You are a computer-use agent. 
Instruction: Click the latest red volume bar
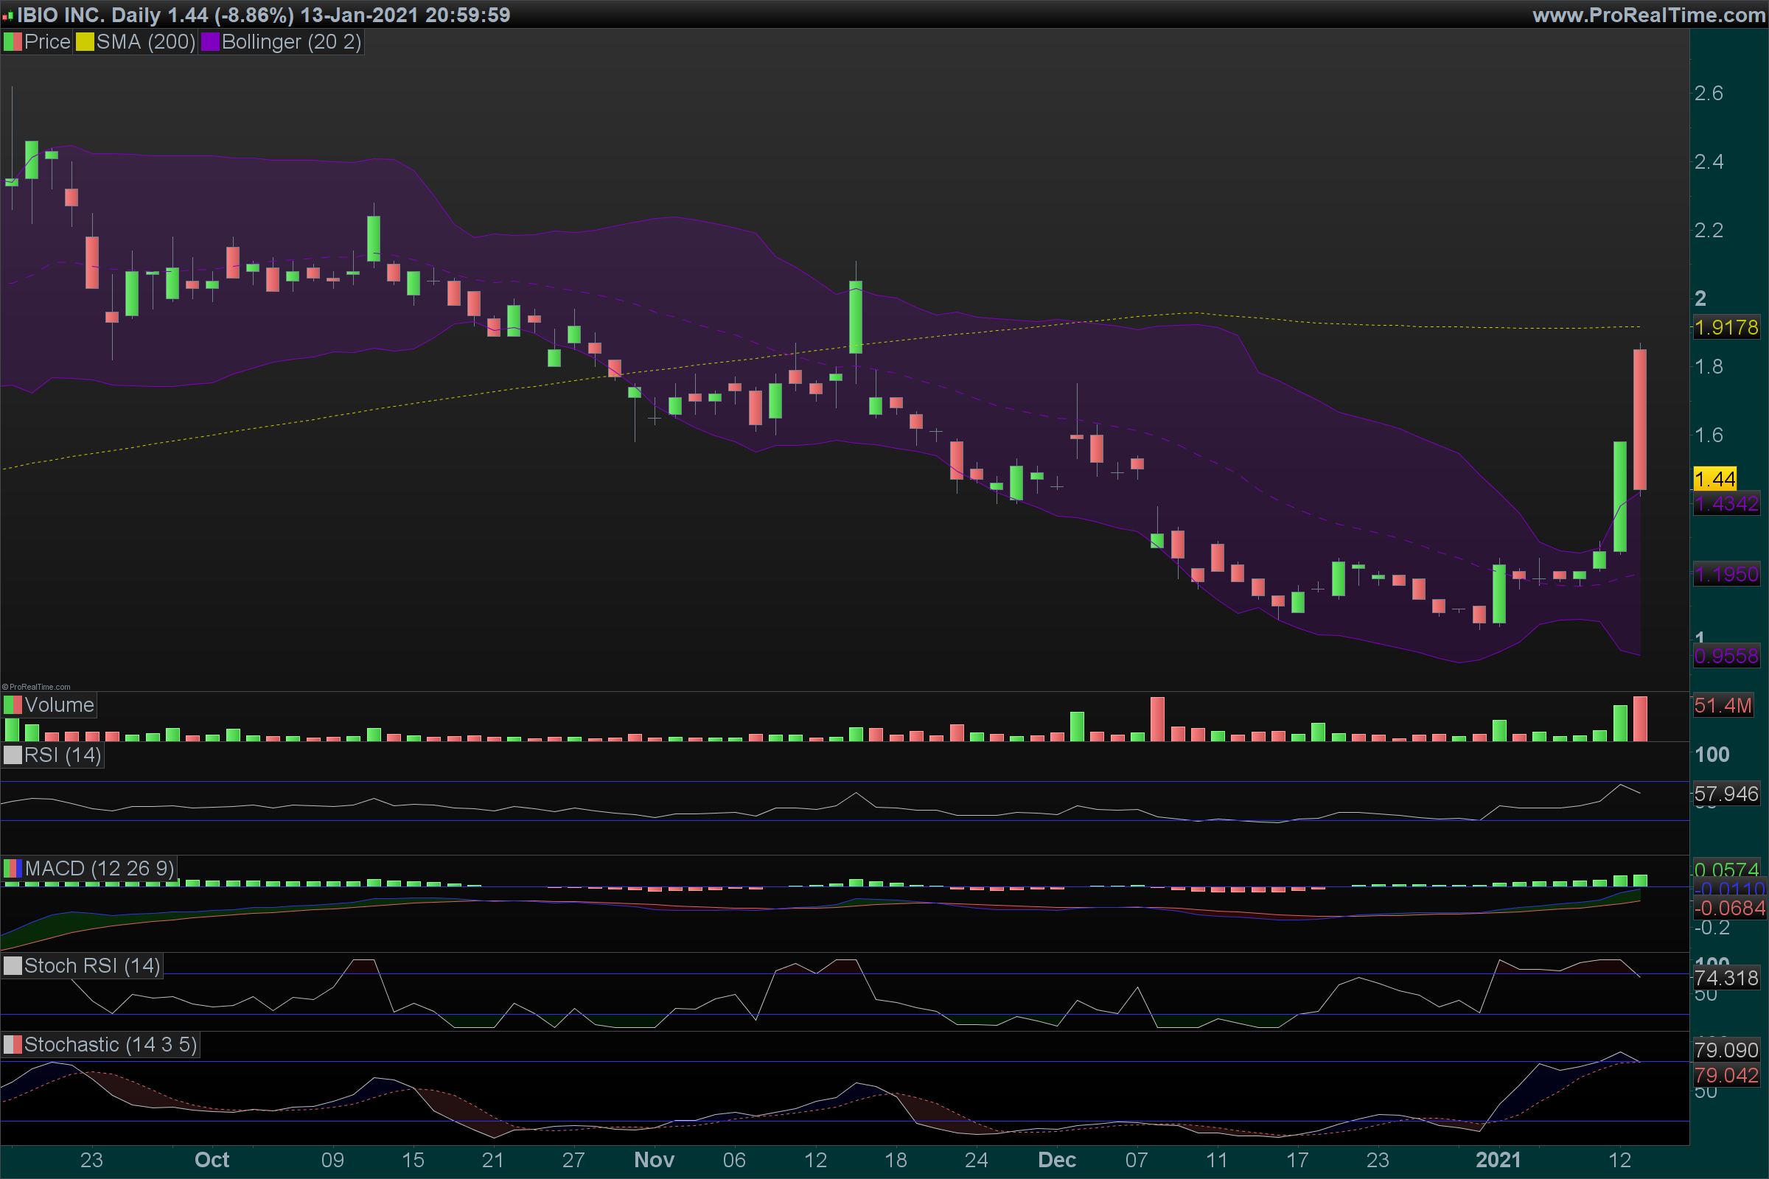[1639, 719]
